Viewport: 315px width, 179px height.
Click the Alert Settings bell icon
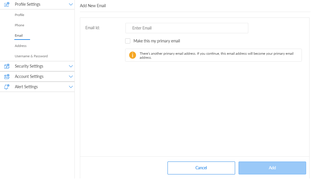point(7,87)
